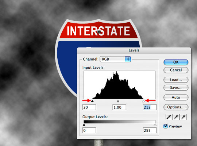Select the black point eyedropper

pos(169,117)
